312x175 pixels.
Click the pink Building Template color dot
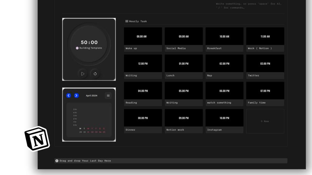(77, 48)
